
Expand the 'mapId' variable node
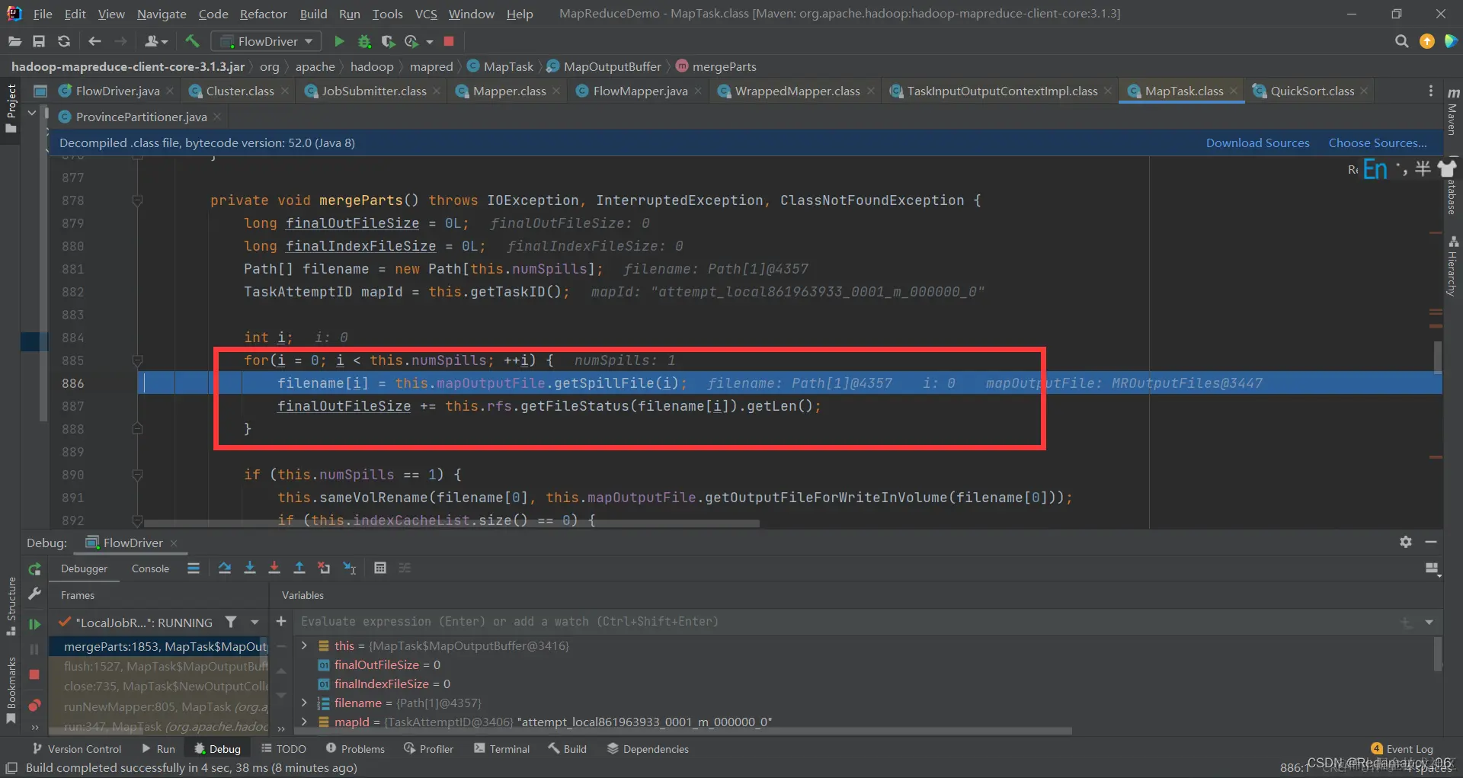[305, 722]
